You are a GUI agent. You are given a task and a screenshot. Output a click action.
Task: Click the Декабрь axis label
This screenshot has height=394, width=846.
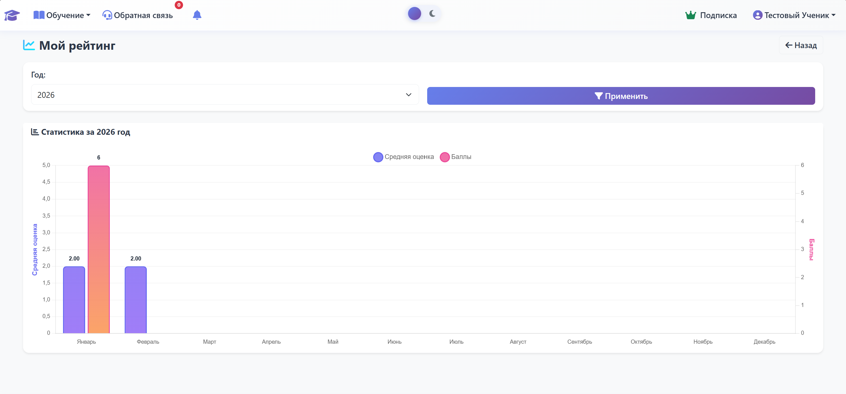pyautogui.click(x=764, y=342)
